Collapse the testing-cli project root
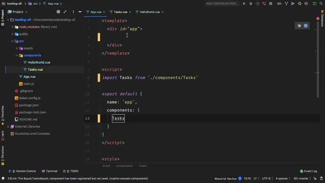325x183 pixels. pyautogui.click(x=8, y=20)
